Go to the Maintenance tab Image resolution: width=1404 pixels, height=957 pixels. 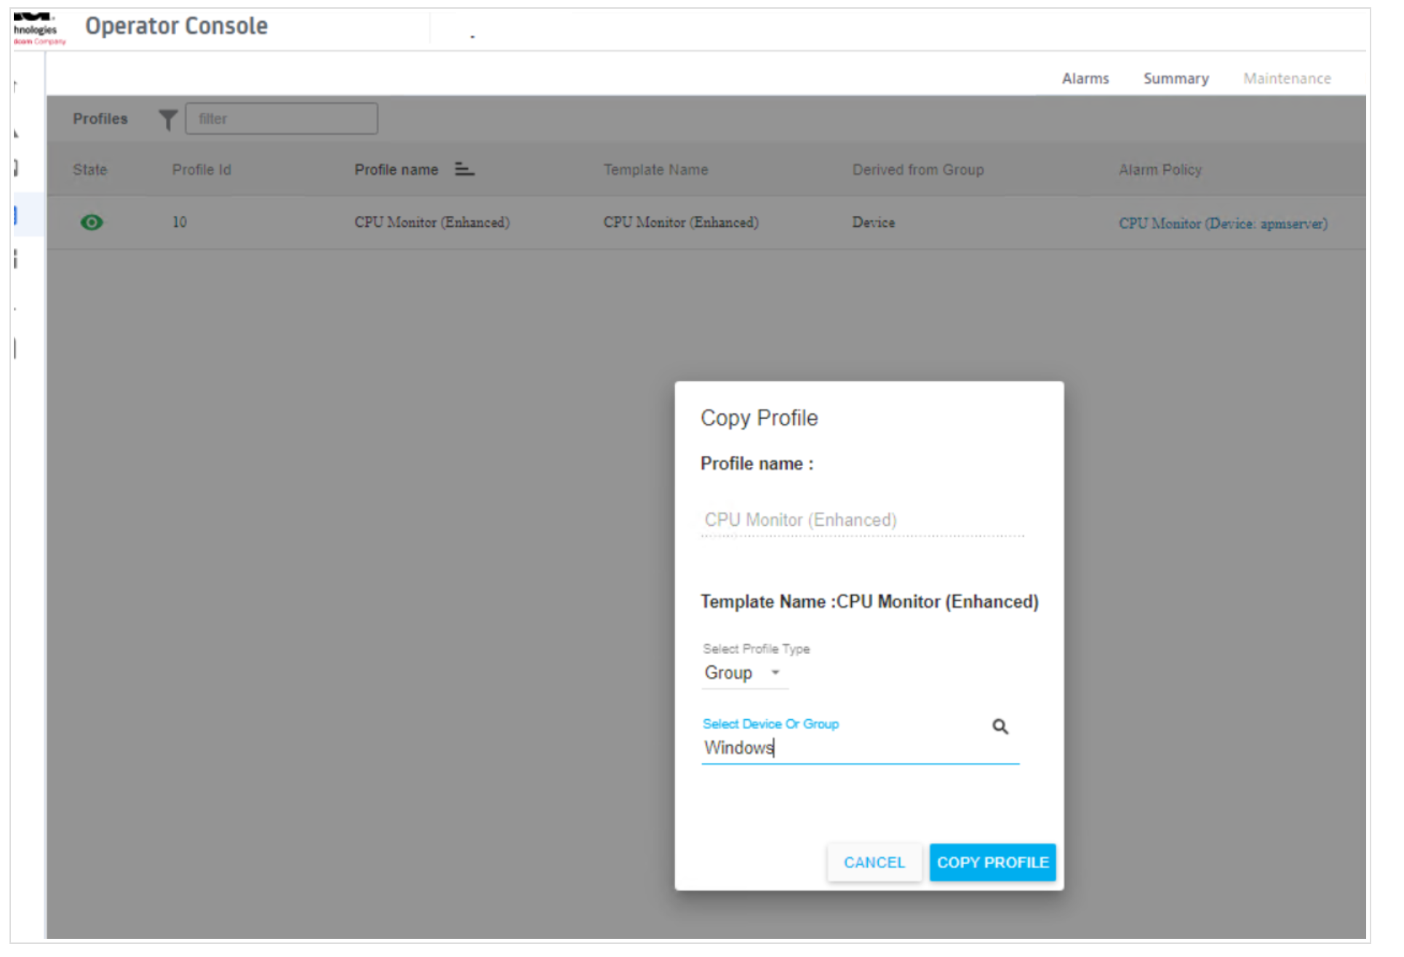tap(1287, 79)
